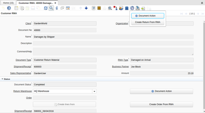Open the Return Warehouse dropdown
Screen dimensions: 205x113
(94, 91)
